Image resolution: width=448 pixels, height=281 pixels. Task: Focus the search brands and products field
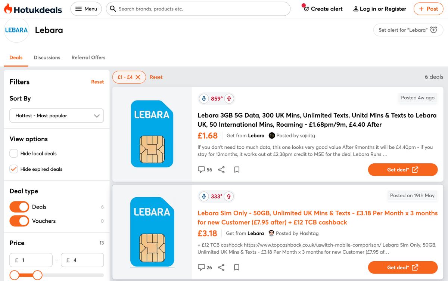[x=198, y=9]
